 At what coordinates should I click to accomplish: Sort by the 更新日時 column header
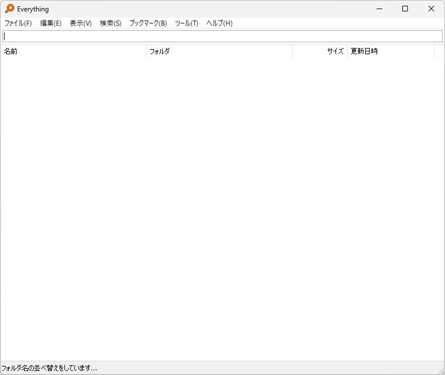(390, 51)
